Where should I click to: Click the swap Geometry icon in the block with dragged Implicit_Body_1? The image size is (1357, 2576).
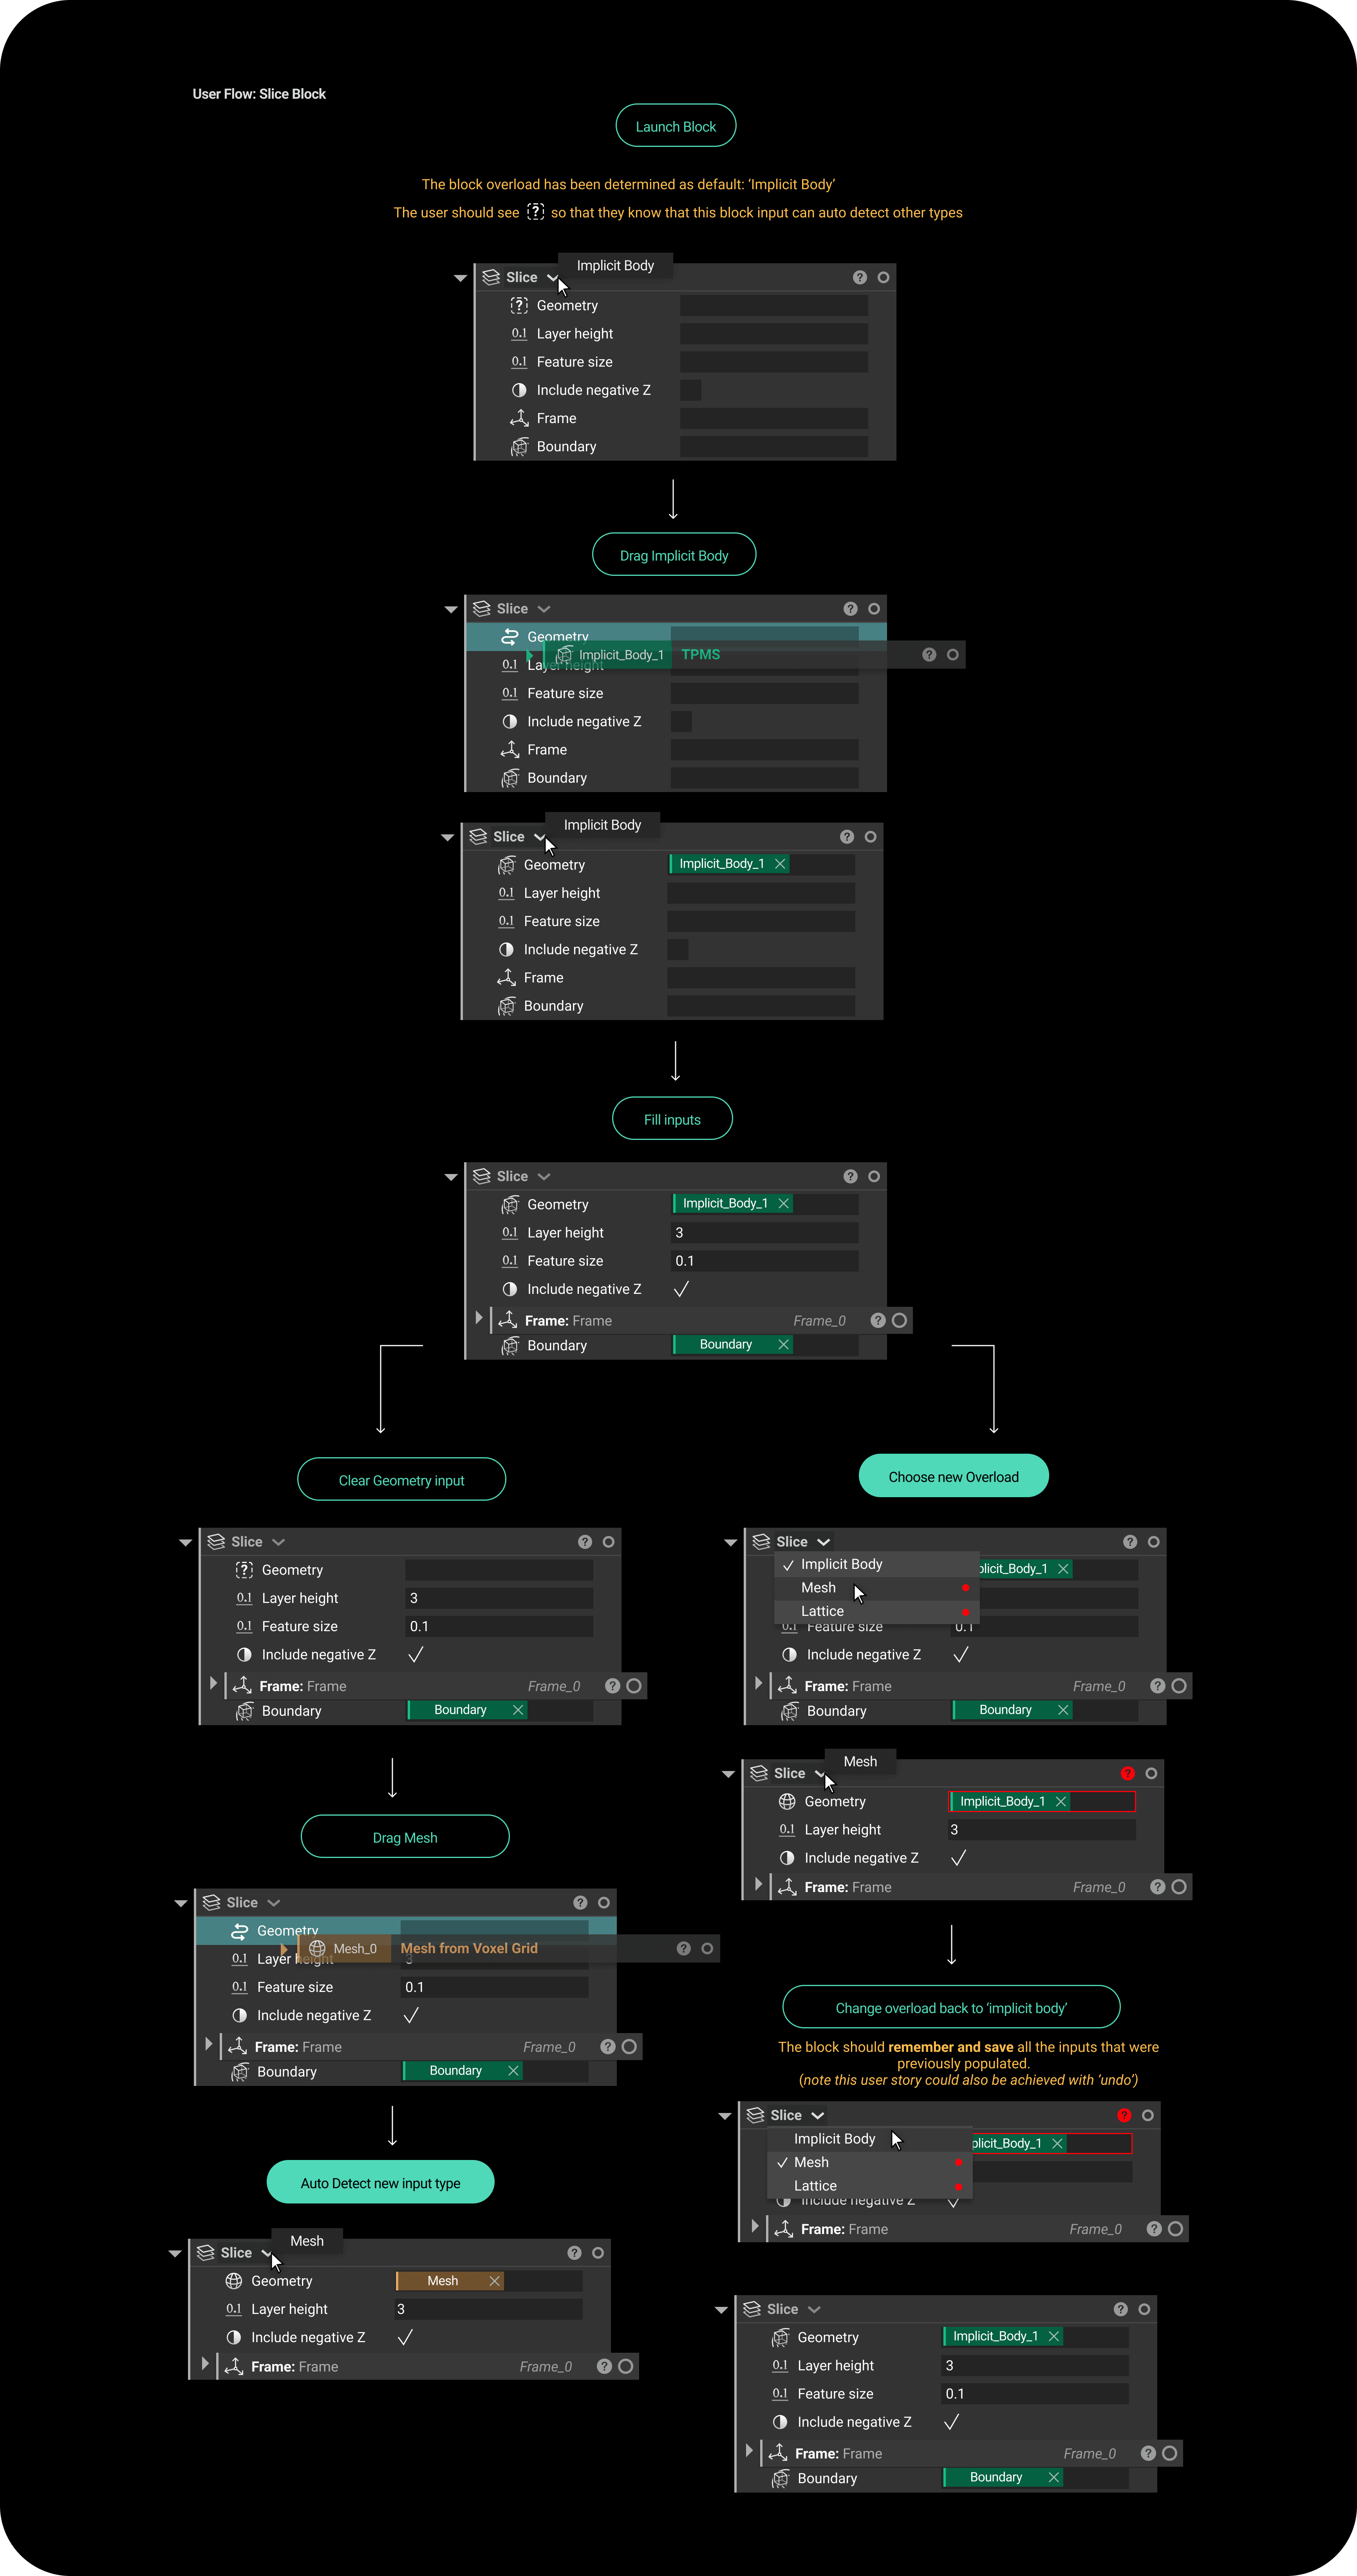click(510, 636)
